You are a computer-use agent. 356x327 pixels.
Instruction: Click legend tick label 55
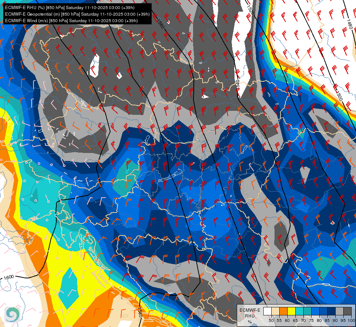point(279,320)
